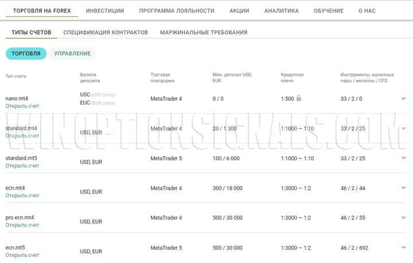
Task: Expand the ecn.mt5 row chevron
Action: click(404, 247)
